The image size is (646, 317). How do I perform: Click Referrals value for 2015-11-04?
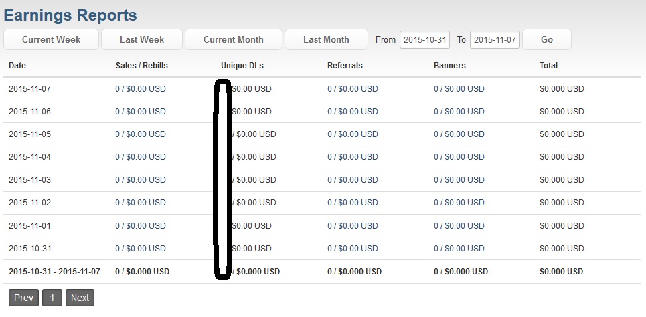(352, 157)
